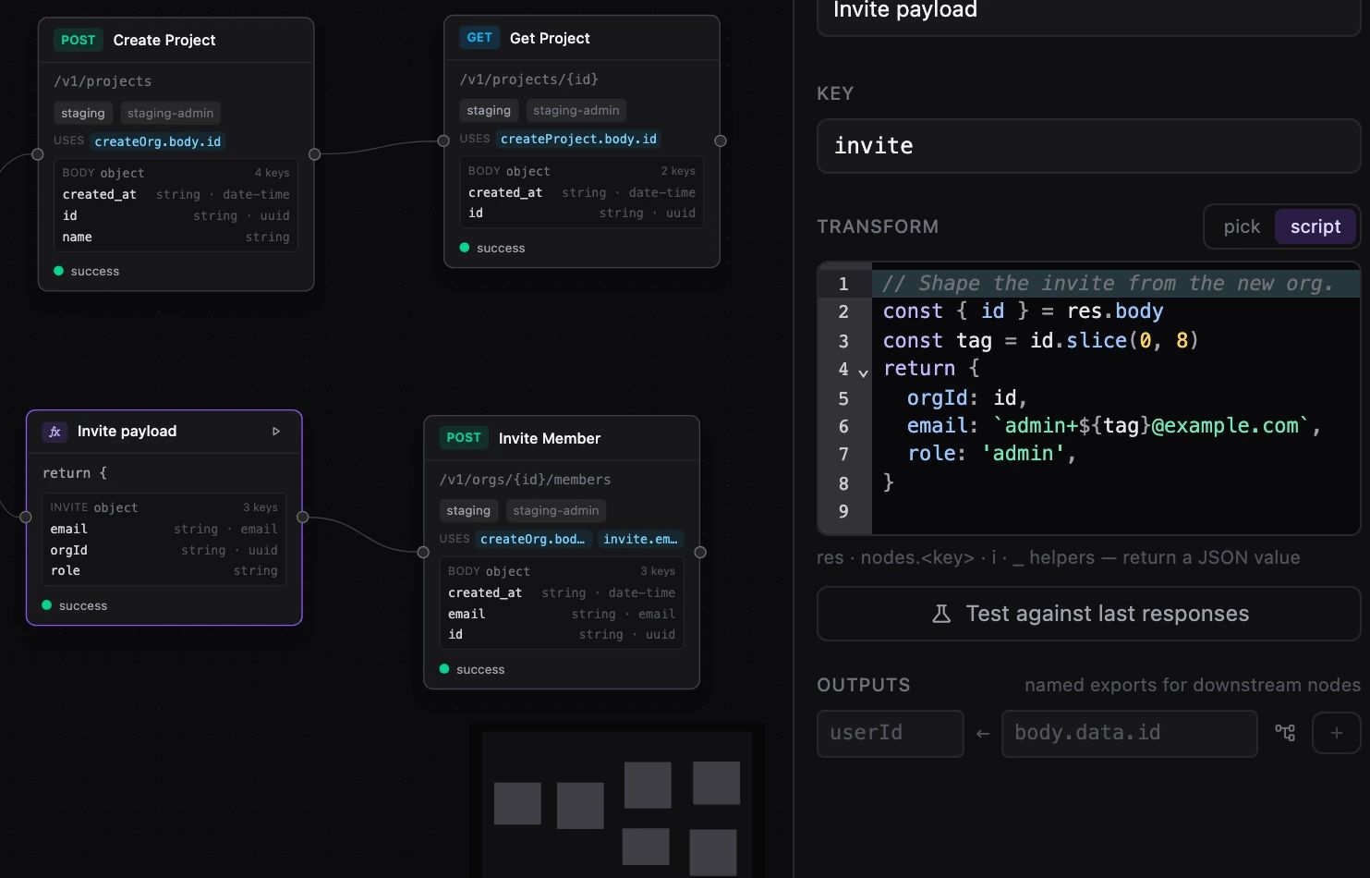
Task: Click line number 9 in the script editor
Action: click(843, 511)
